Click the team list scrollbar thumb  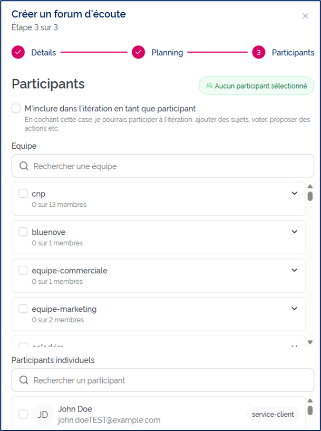pos(310,196)
